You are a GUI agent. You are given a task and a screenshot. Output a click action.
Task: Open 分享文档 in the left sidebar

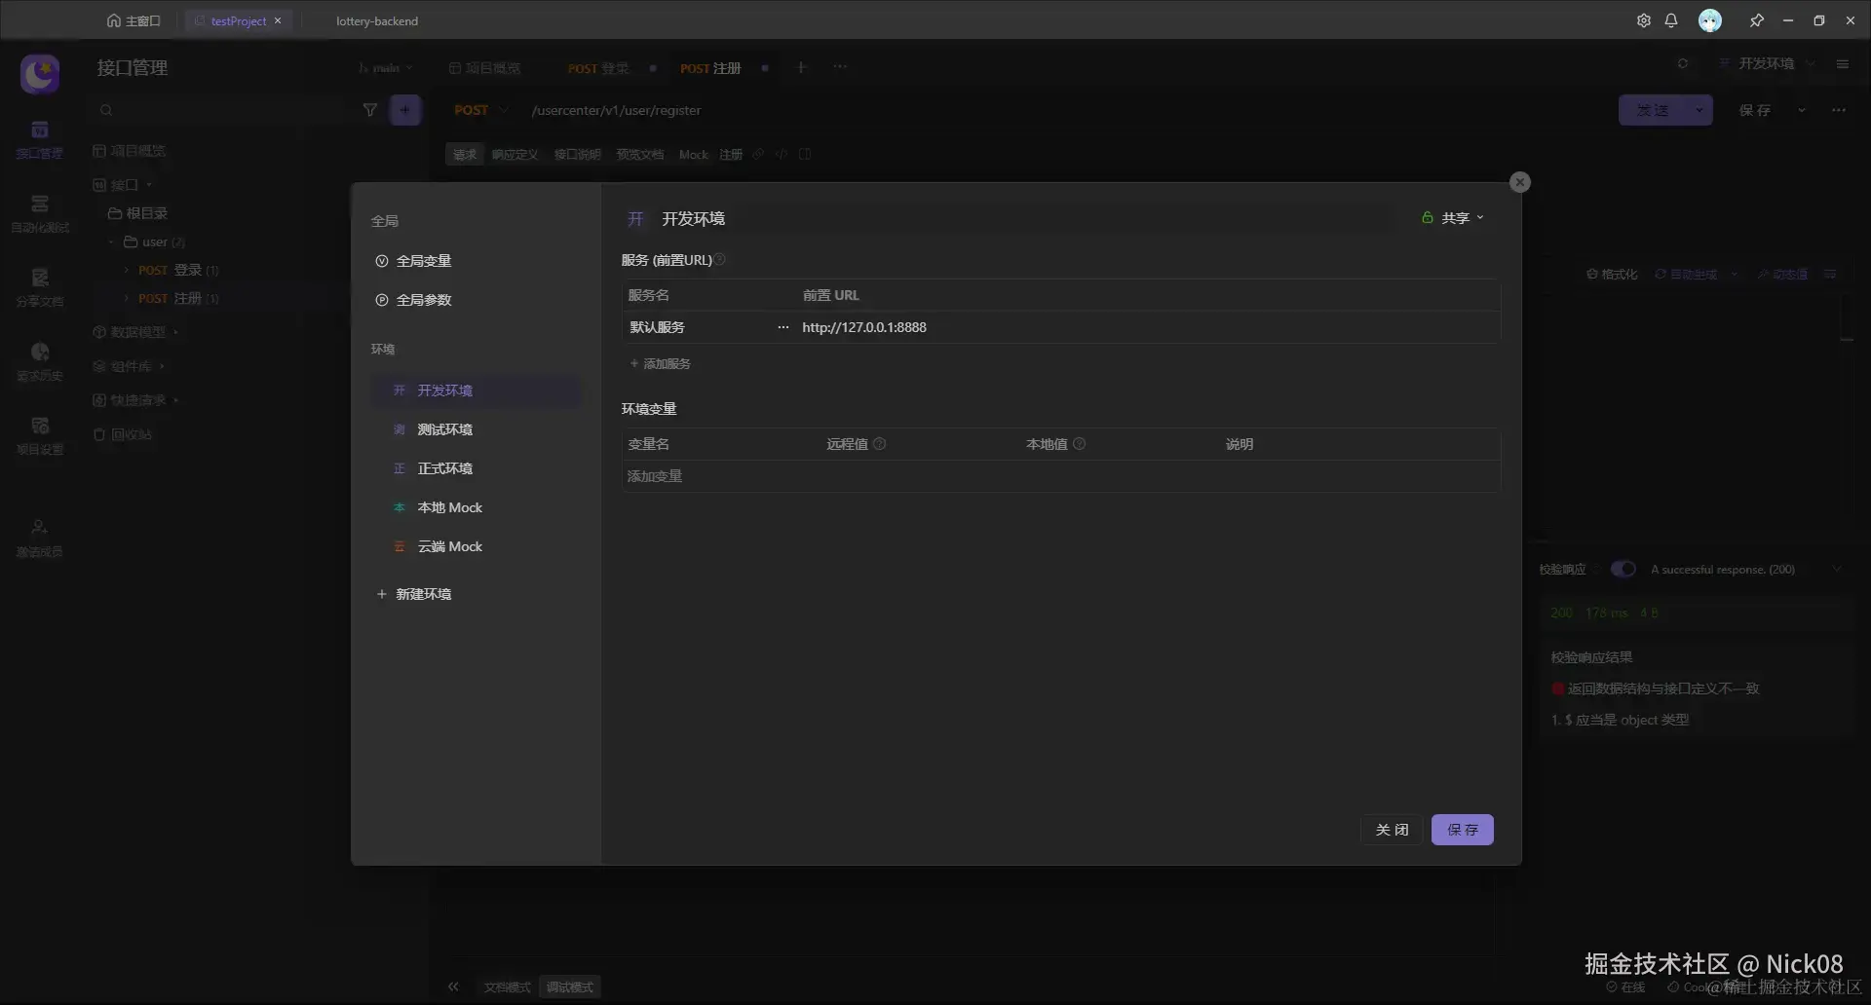point(40,287)
